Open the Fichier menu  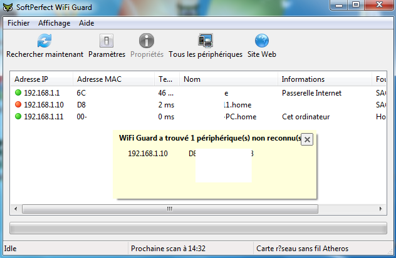click(18, 23)
